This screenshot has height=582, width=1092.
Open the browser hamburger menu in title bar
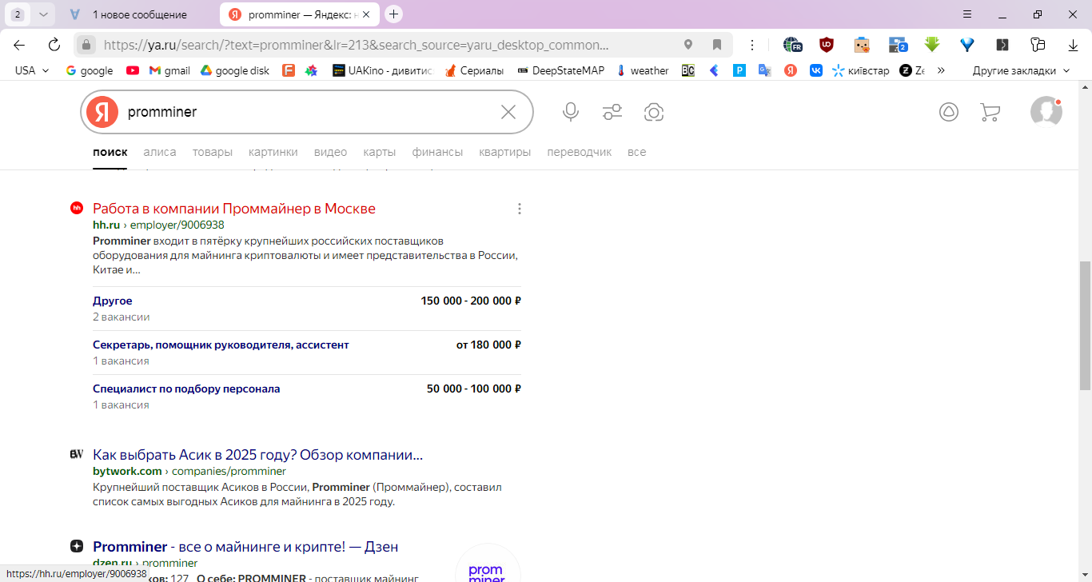pyautogui.click(x=967, y=14)
